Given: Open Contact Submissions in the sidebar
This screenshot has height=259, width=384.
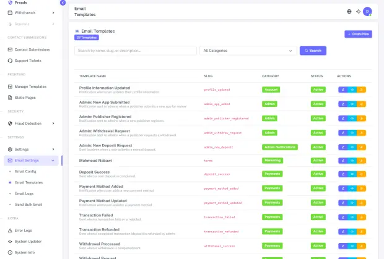Looking at the screenshot, I should tap(31, 49).
